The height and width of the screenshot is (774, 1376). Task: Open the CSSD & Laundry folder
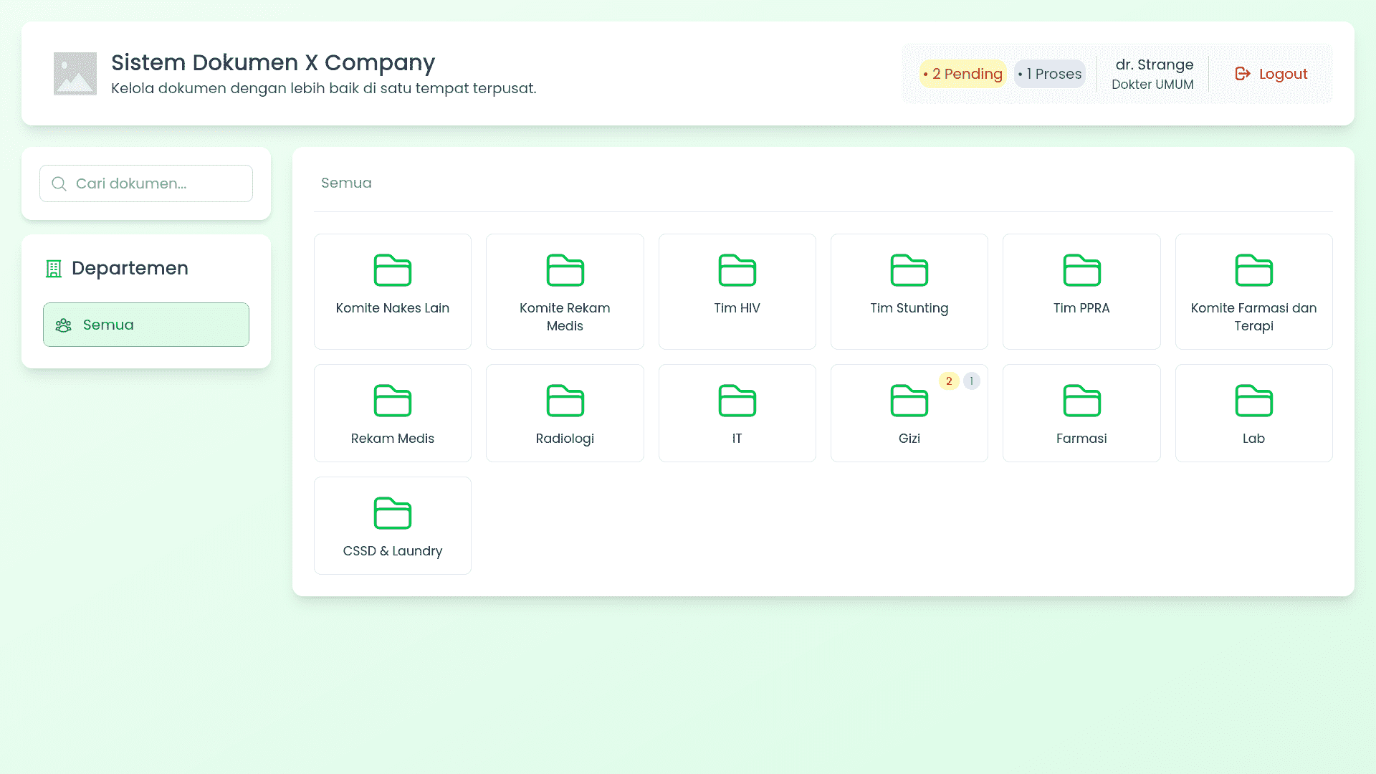pyautogui.click(x=392, y=525)
